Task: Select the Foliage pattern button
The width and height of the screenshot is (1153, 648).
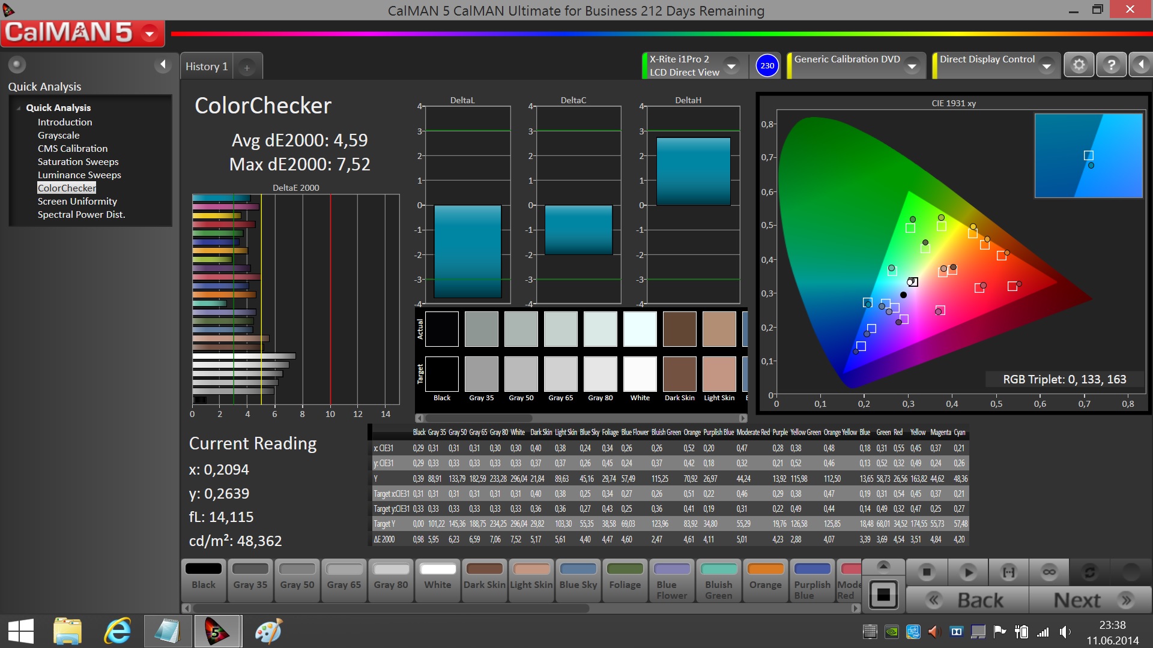Action: [625, 580]
